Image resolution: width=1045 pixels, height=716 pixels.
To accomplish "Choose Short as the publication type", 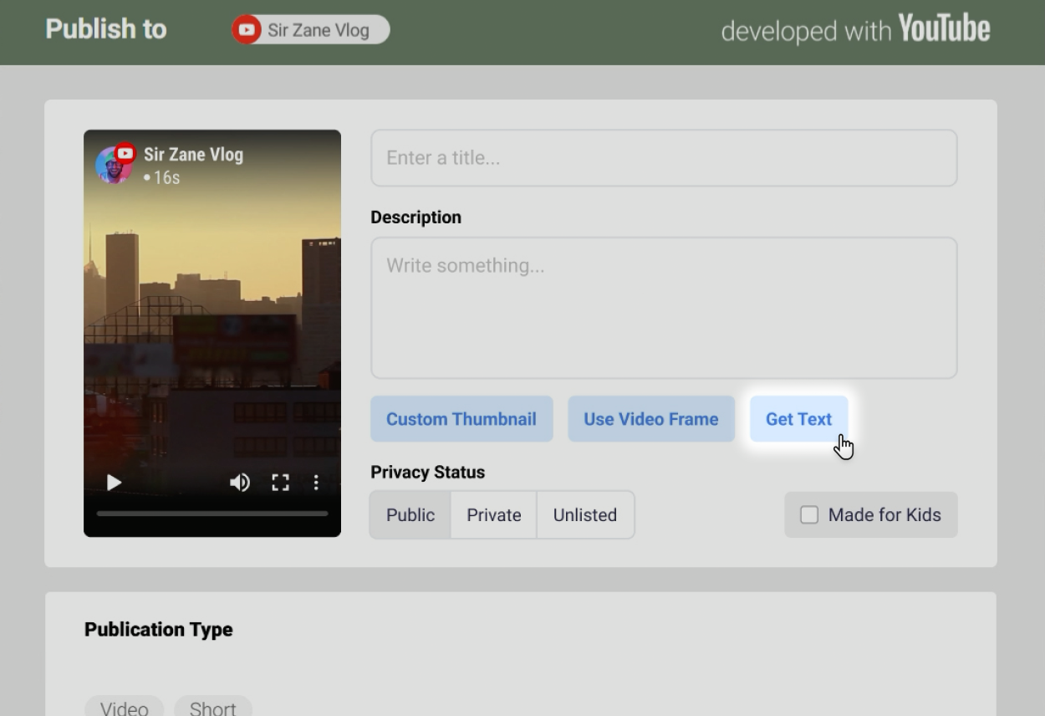I will click(x=212, y=708).
